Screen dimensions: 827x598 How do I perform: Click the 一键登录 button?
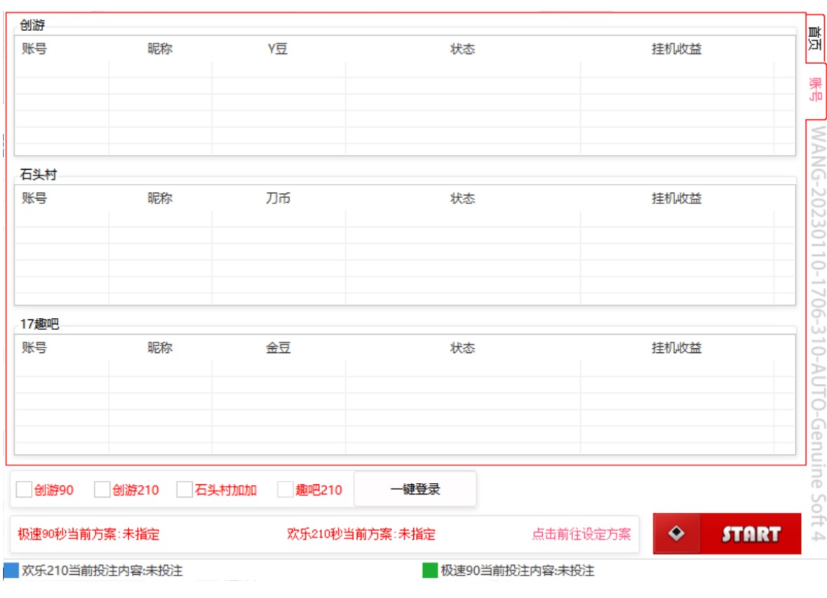coord(415,489)
